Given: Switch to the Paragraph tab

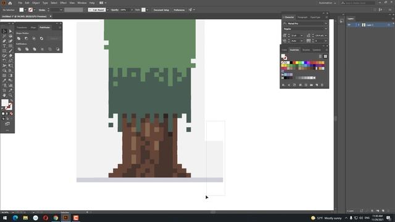Looking at the screenshot, I should (302, 17).
